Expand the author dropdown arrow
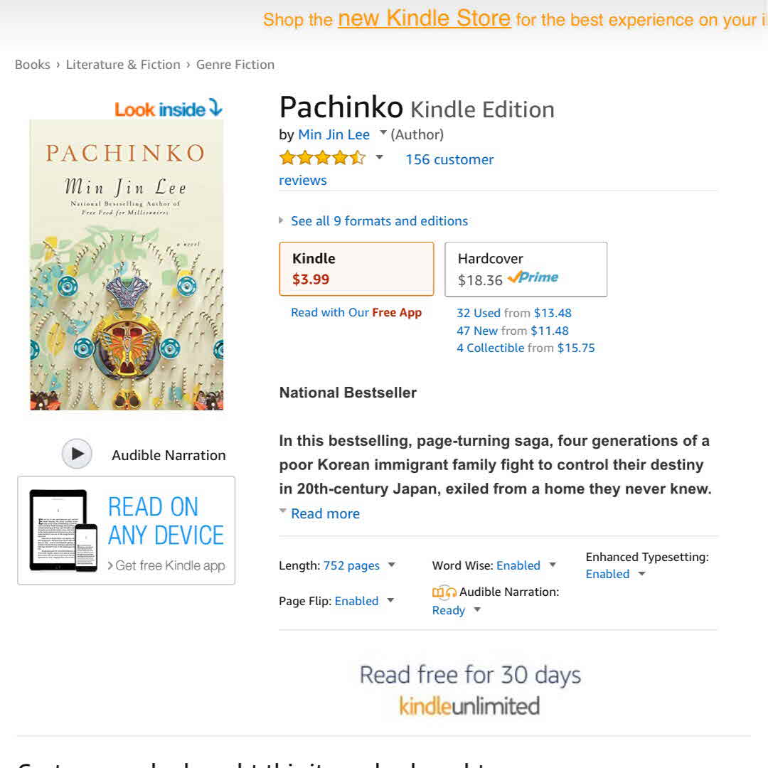Viewport: 768px width, 768px height. click(383, 133)
